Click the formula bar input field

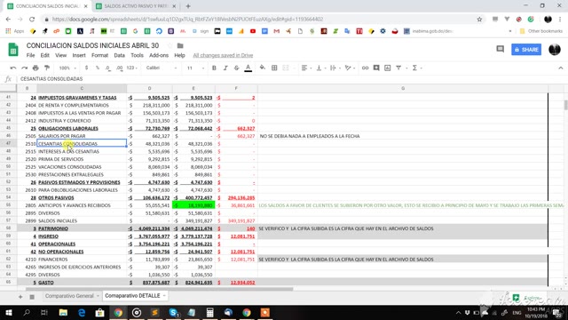(282, 79)
